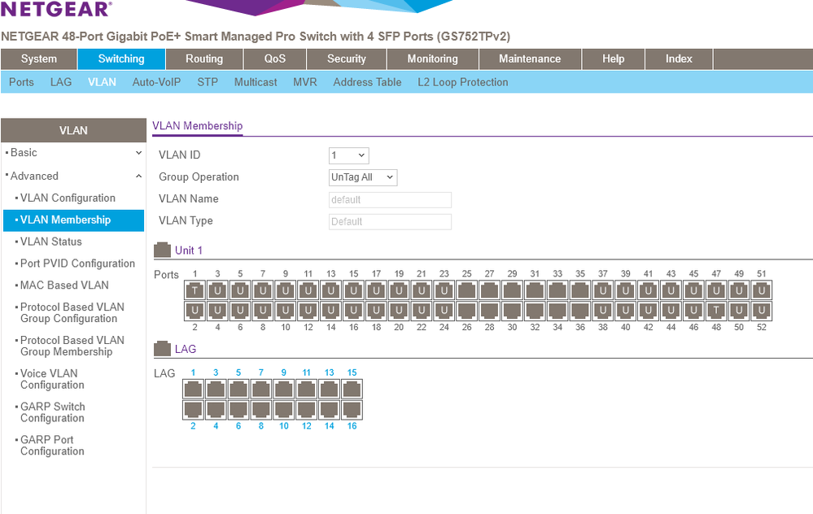This screenshot has width=813, height=514.
Task: Add LAG 7 to the VLAN
Action: pos(260,389)
